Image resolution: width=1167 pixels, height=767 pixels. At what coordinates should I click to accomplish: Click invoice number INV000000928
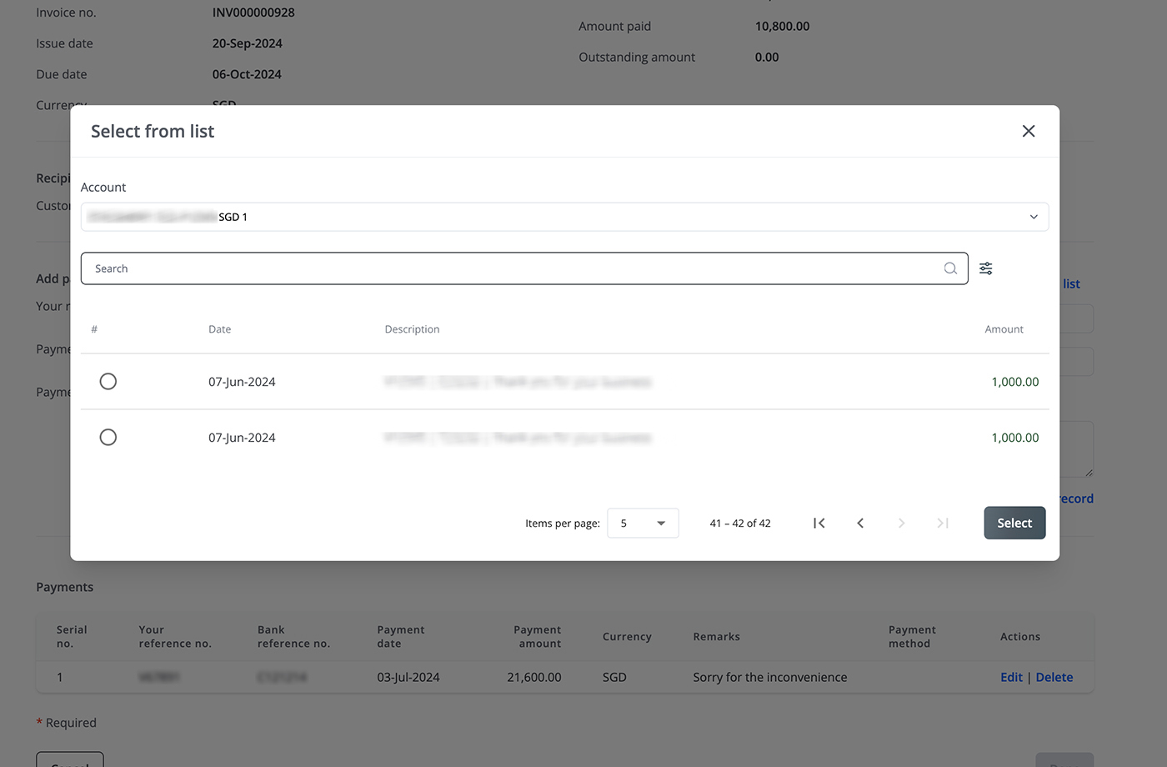coord(253,13)
